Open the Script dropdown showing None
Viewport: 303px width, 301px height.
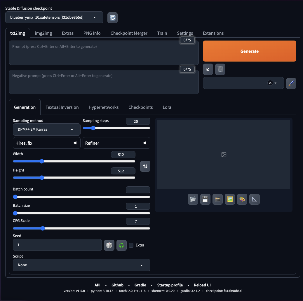81,265
